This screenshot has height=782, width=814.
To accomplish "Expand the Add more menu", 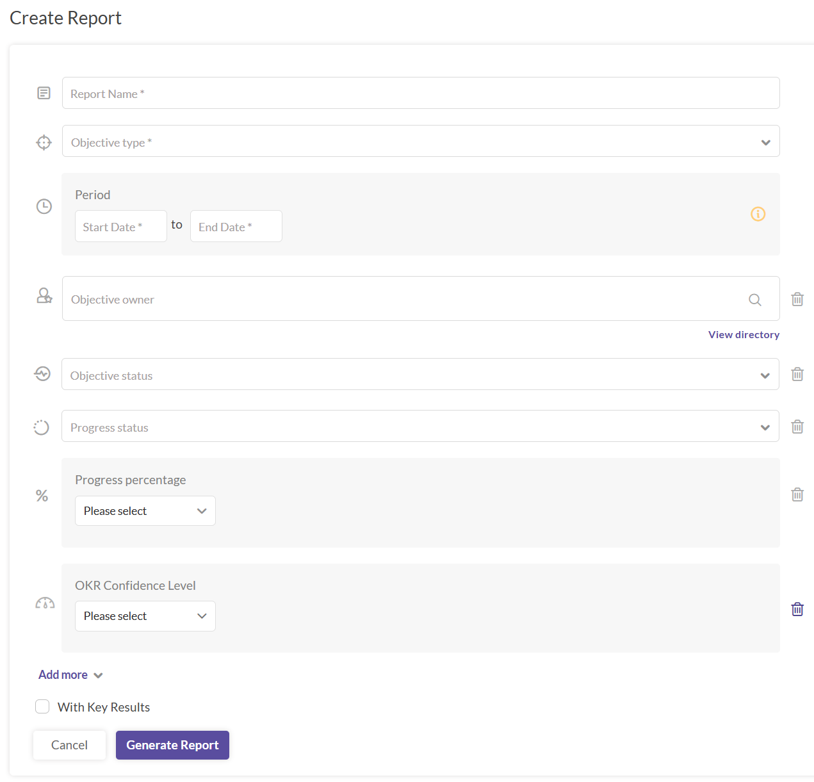I will coord(70,675).
